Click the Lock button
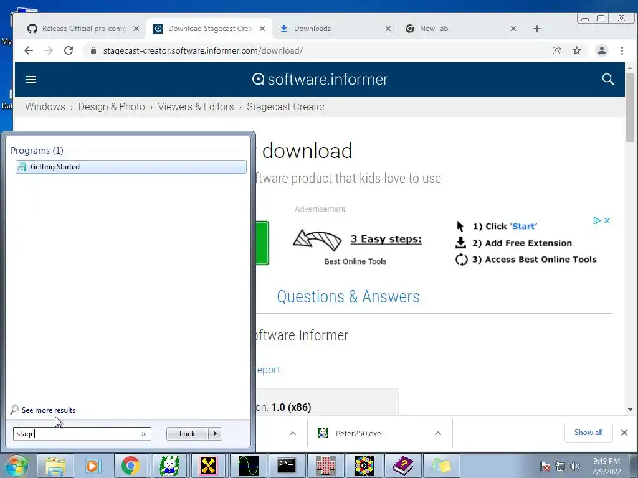Viewport: 638px width, 478px height. [x=187, y=434]
